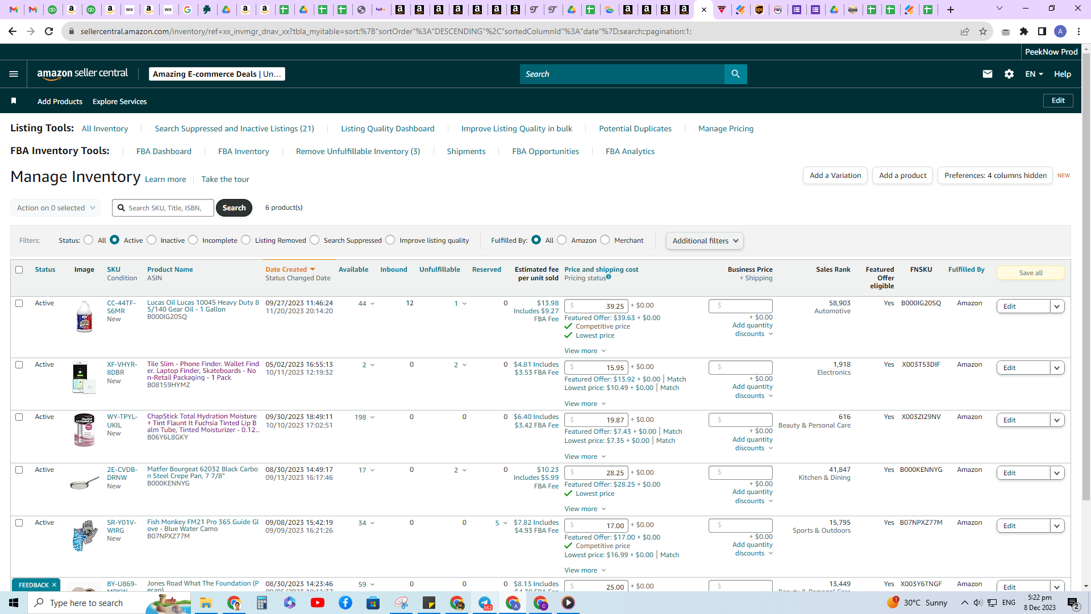Click the magnifier search button in header
The height and width of the screenshot is (614, 1091).
point(735,74)
